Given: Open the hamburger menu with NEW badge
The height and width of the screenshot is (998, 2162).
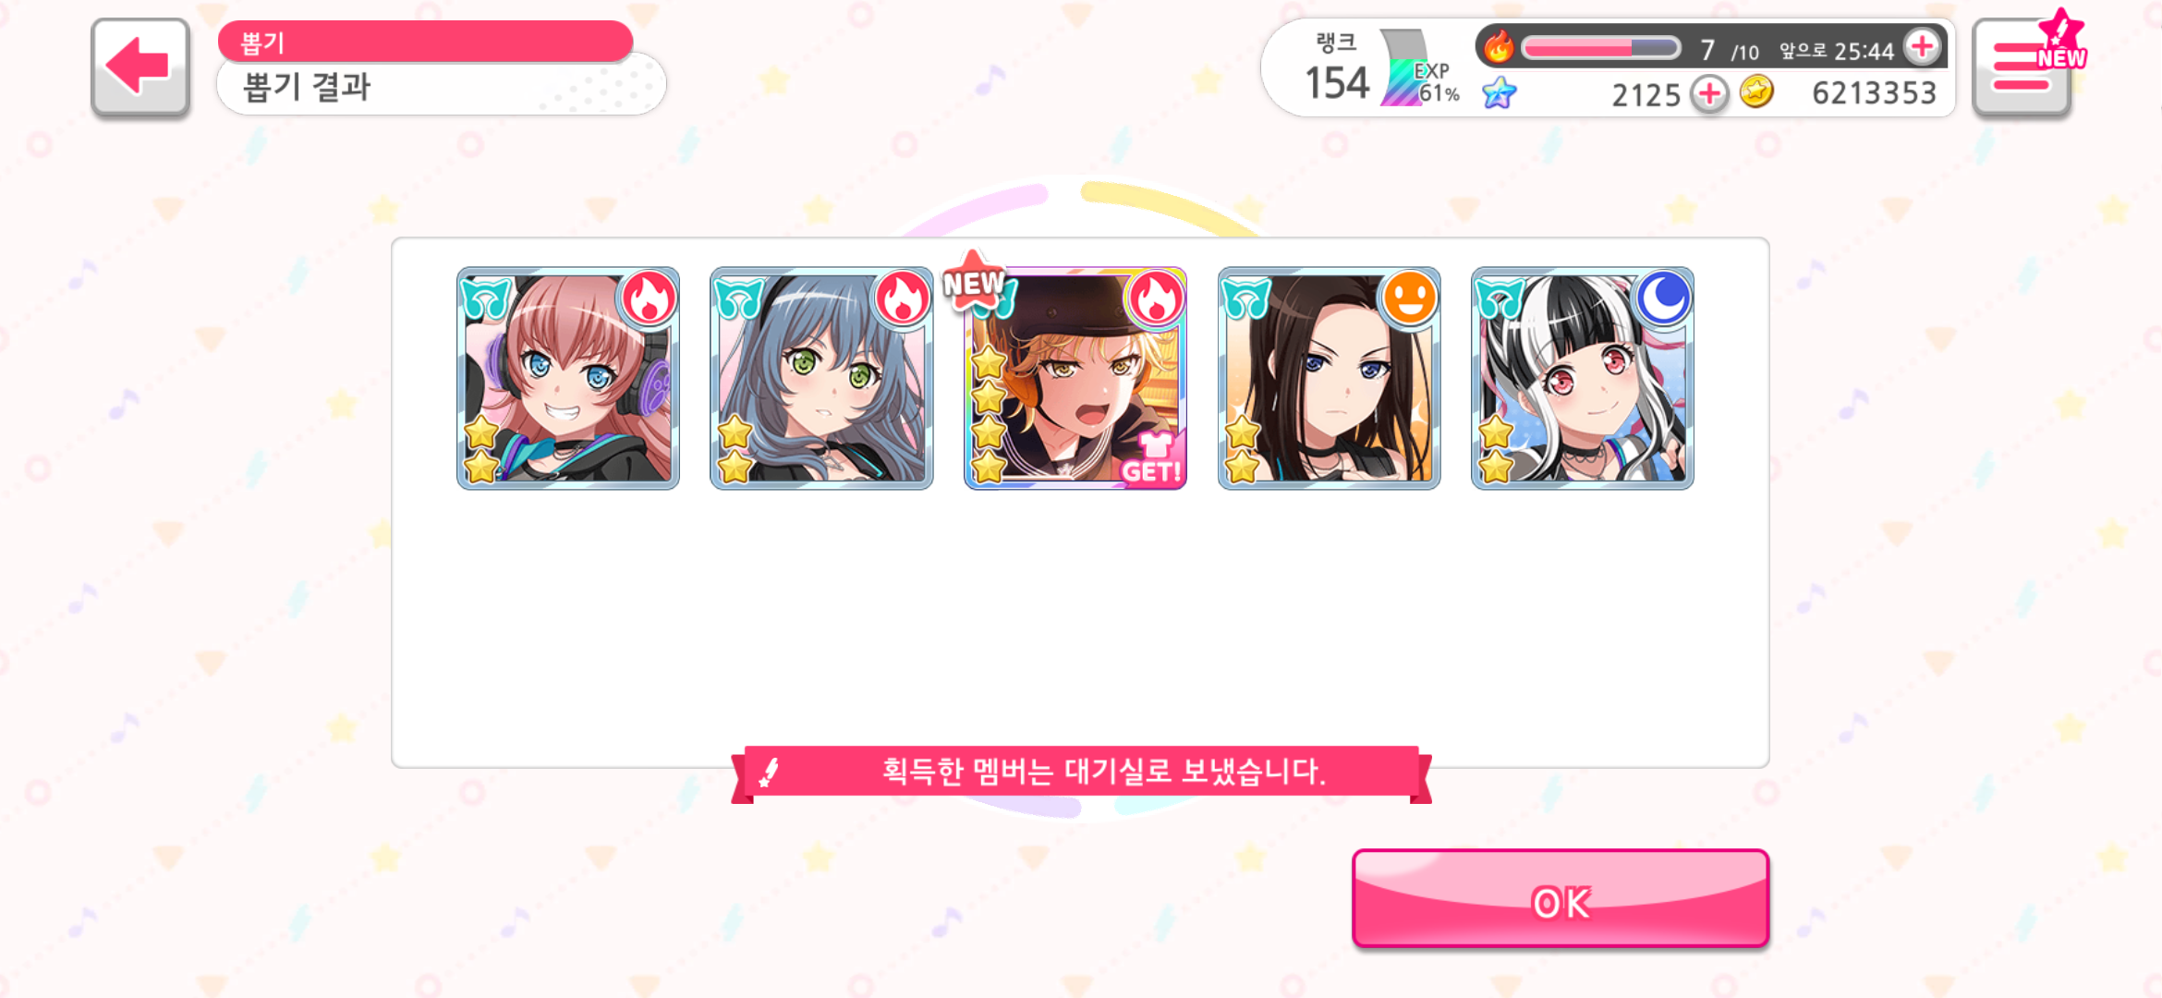Looking at the screenshot, I should 2022,67.
